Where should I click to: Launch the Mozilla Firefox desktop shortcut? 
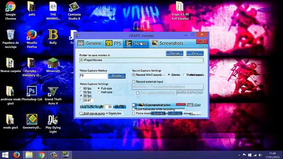click(32, 39)
